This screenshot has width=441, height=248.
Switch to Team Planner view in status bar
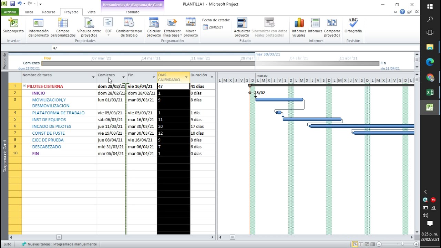tap(367, 244)
